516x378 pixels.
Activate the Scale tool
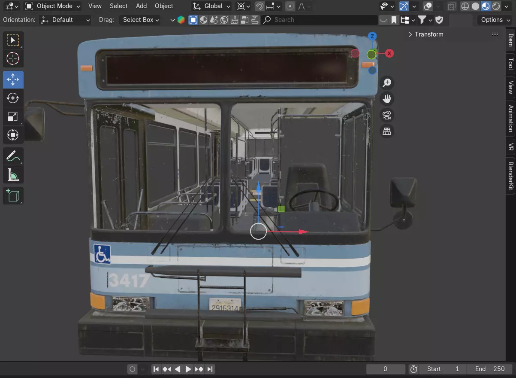tap(13, 116)
